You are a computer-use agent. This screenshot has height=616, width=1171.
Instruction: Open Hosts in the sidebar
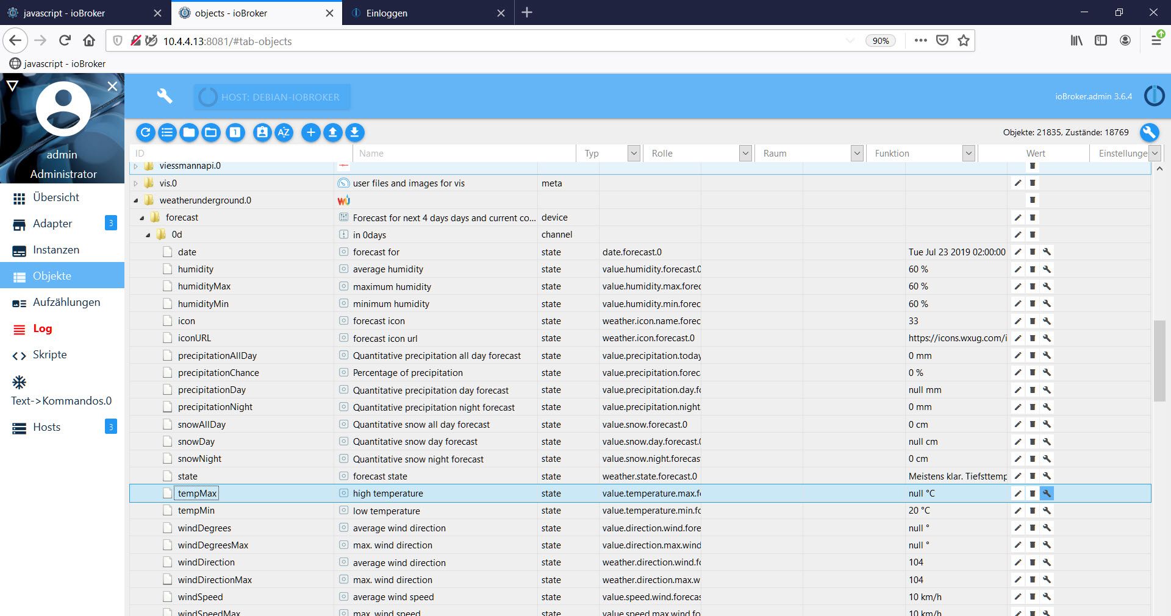62,427
